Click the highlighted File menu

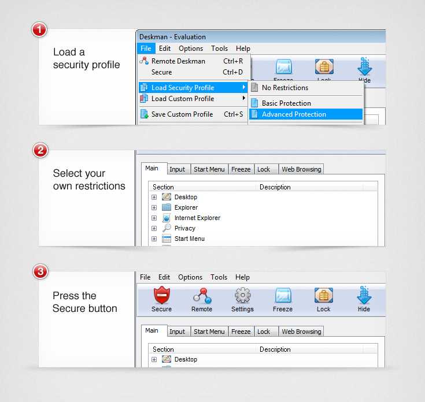(x=146, y=49)
